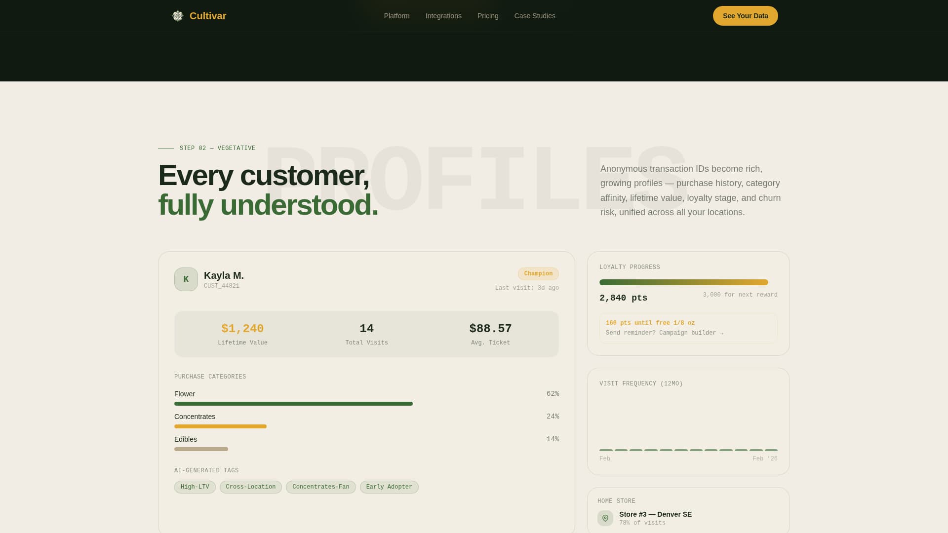The width and height of the screenshot is (948, 533).
Task: Open the Platform nav item
Action: [396, 16]
